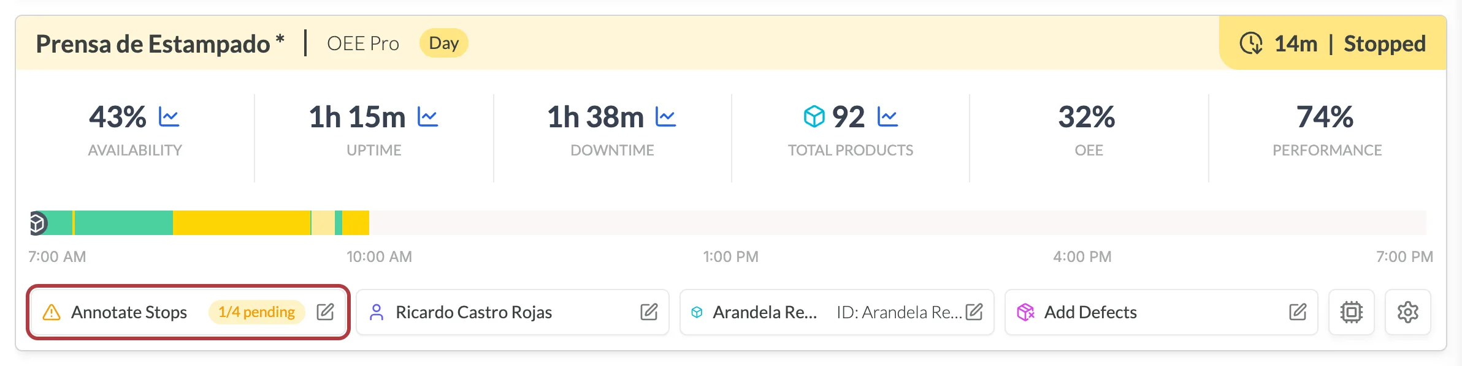Click the product marker at timeline start

(x=38, y=223)
